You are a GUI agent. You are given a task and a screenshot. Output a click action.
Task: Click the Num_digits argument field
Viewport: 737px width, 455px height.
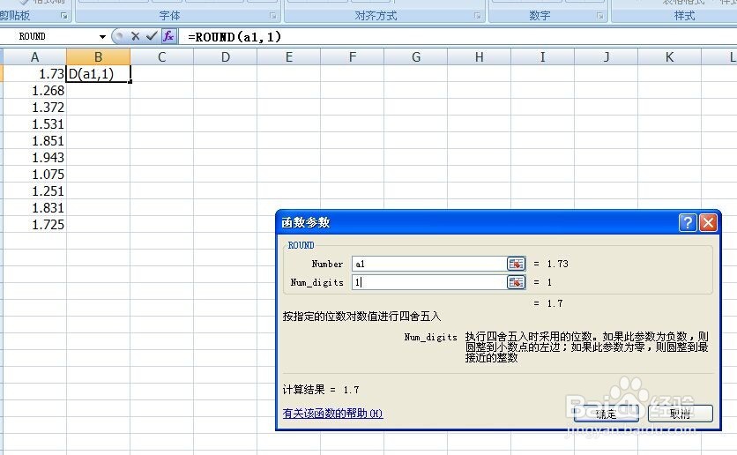(x=429, y=282)
